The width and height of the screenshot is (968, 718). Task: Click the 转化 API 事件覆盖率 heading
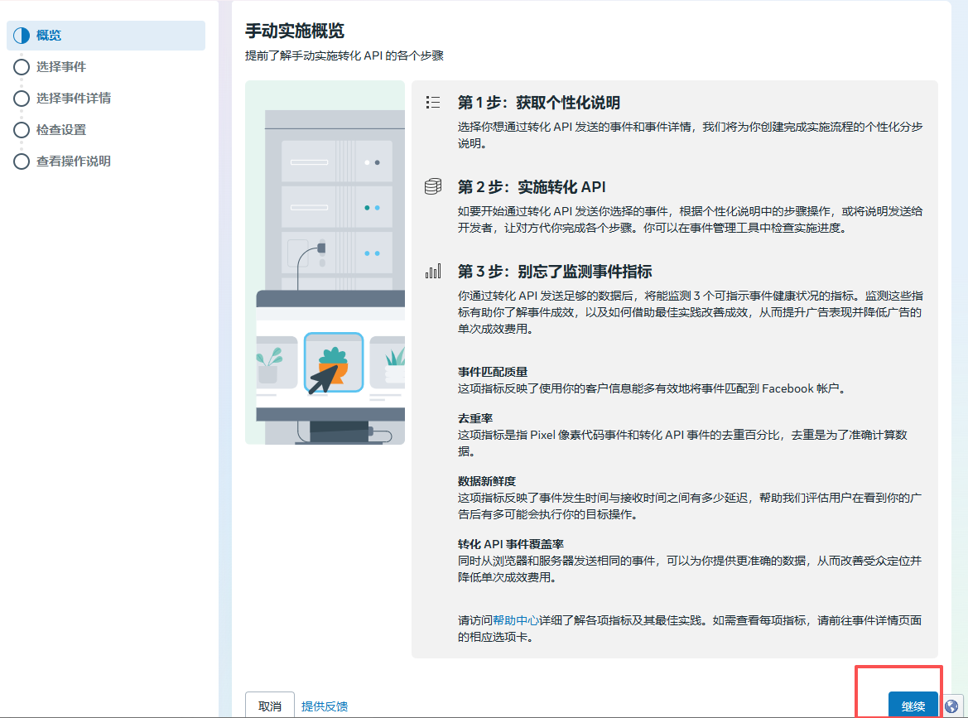pyautogui.click(x=511, y=544)
